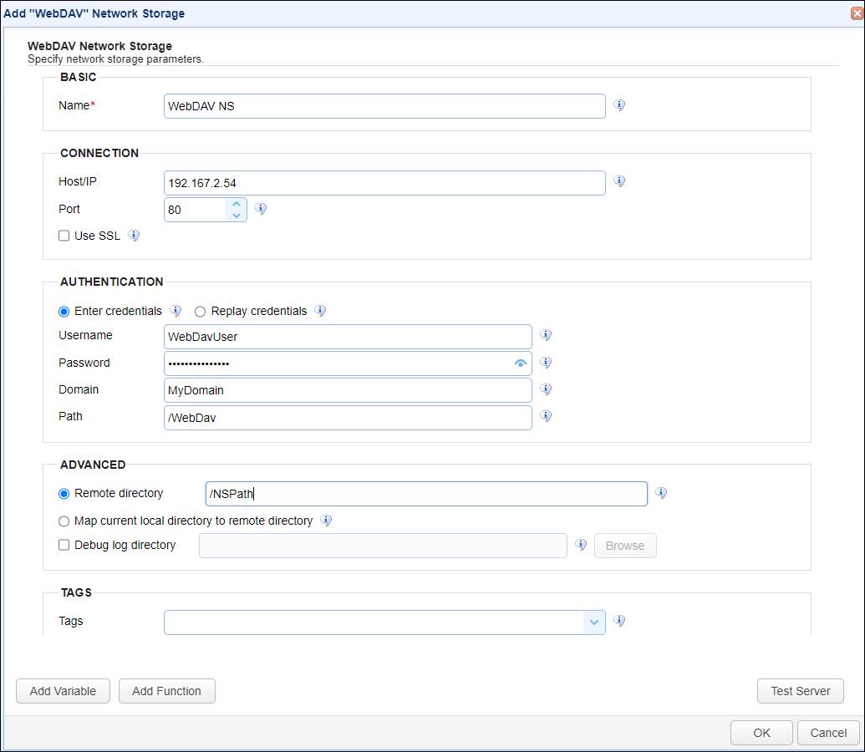The image size is (865, 752).
Task: Click the Test Server button
Action: [x=800, y=691]
